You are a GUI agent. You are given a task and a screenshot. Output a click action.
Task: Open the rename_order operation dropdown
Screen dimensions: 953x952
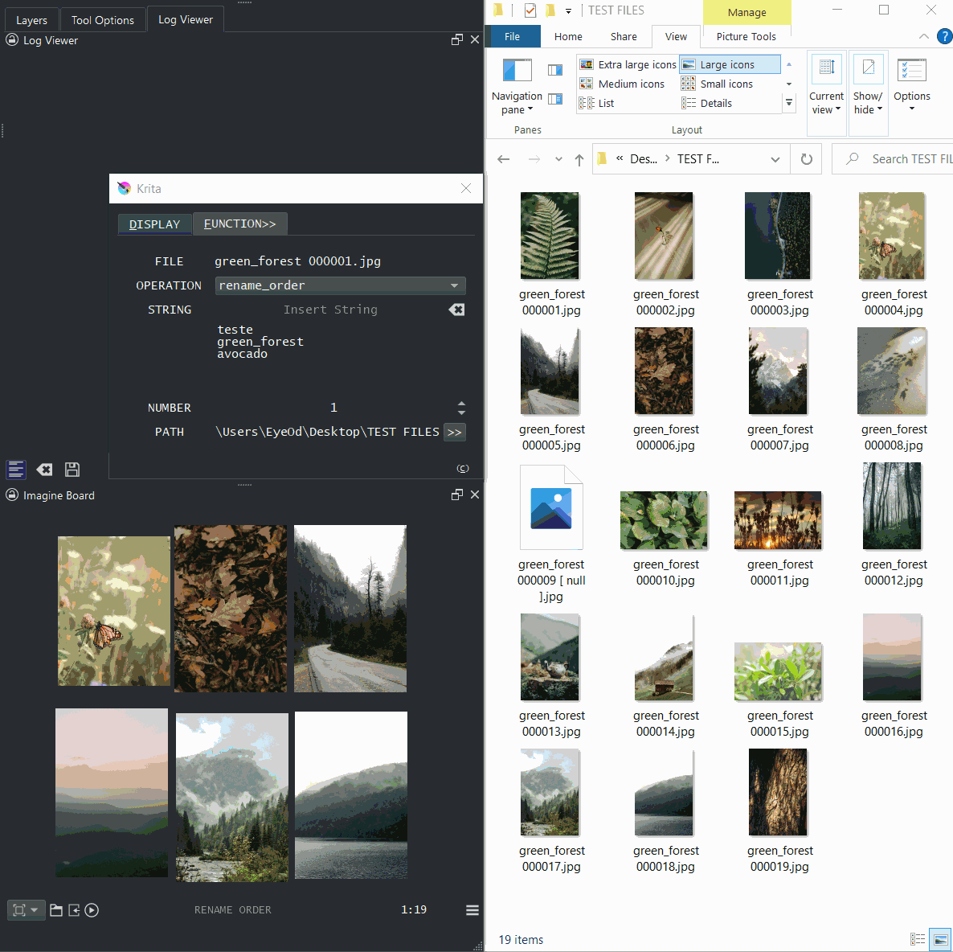coord(454,285)
